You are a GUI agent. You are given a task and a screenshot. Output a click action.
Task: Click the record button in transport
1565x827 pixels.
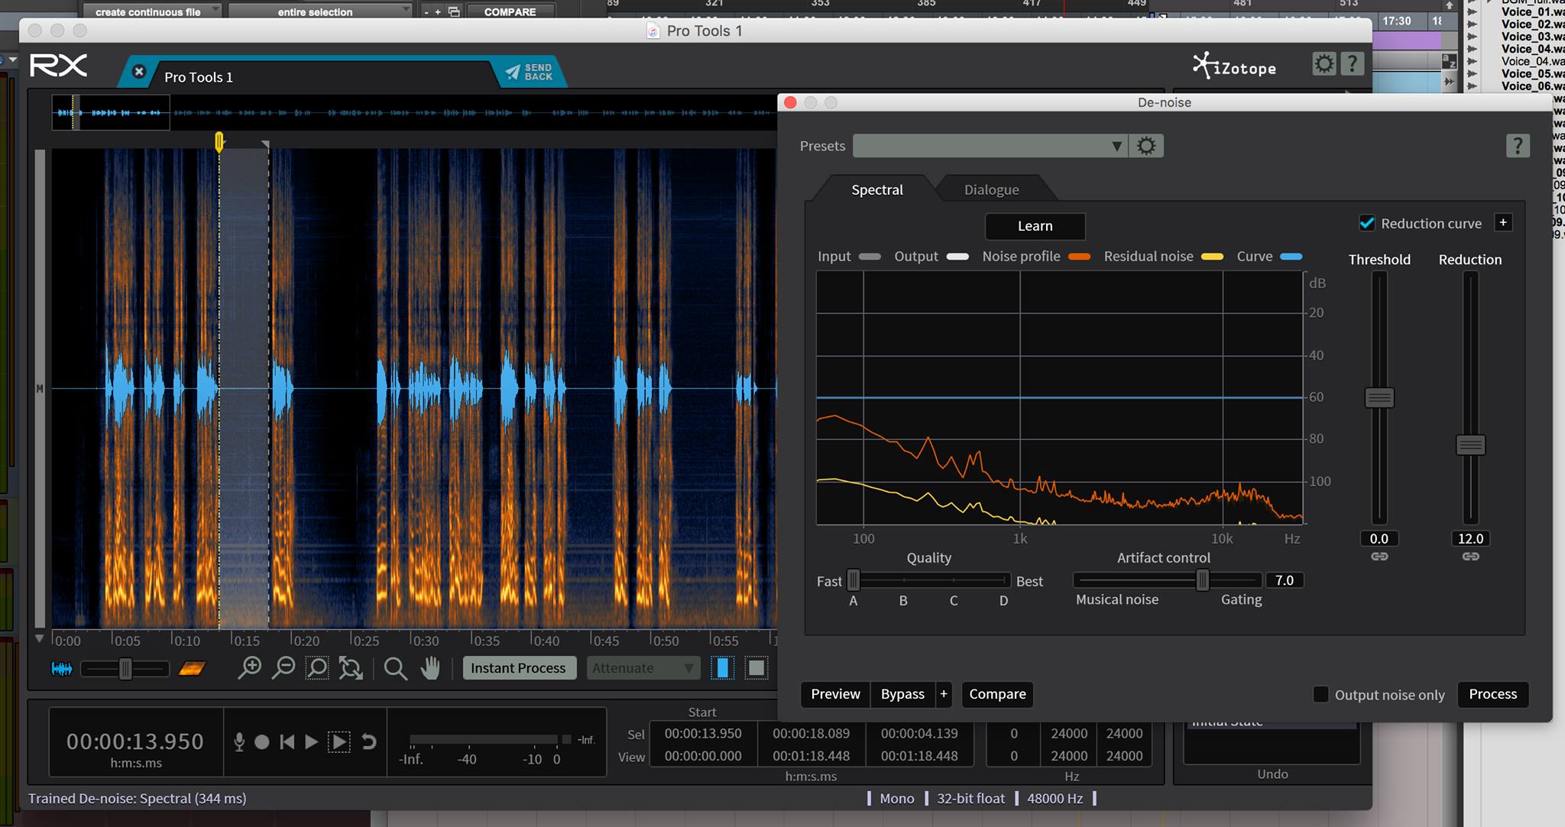[262, 741]
